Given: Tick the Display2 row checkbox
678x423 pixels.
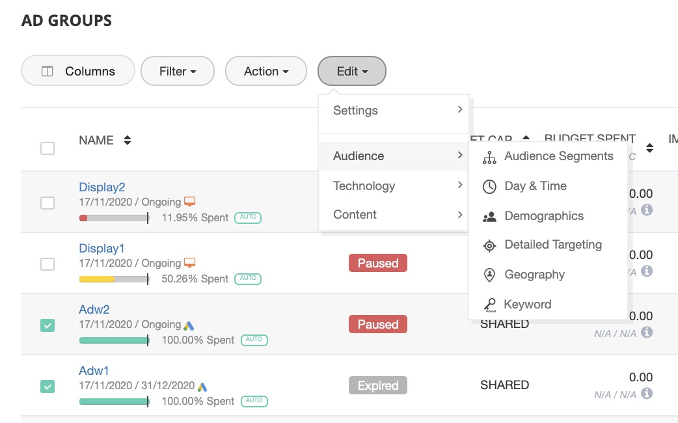Looking at the screenshot, I should [47, 202].
